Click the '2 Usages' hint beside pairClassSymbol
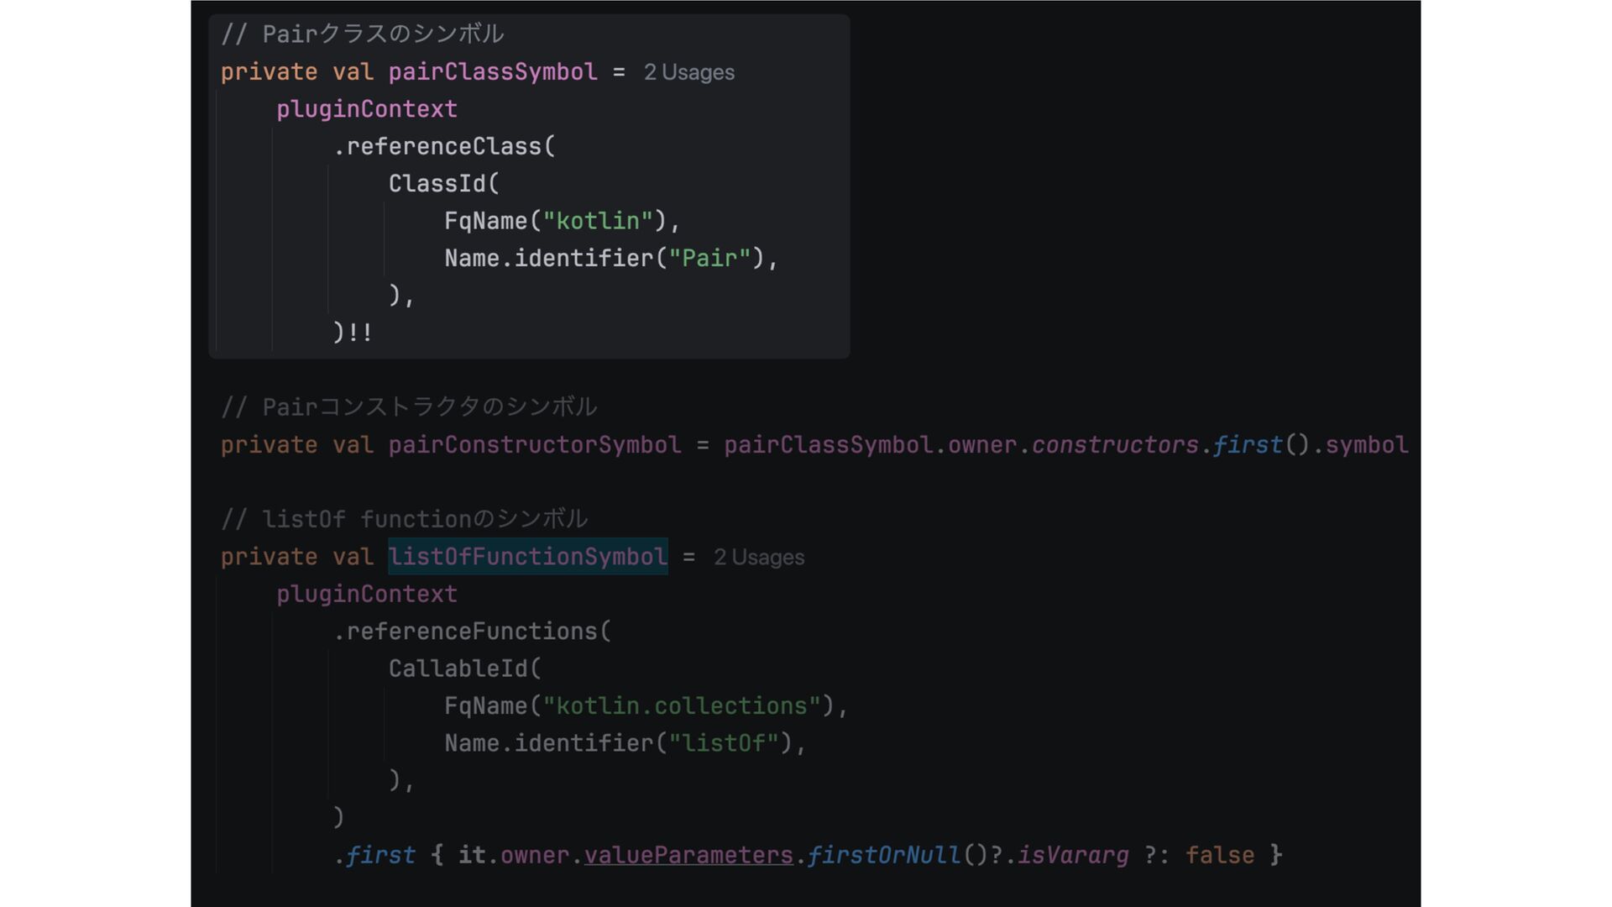The height and width of the screenshot is (907, 1612). coord(688,72)
